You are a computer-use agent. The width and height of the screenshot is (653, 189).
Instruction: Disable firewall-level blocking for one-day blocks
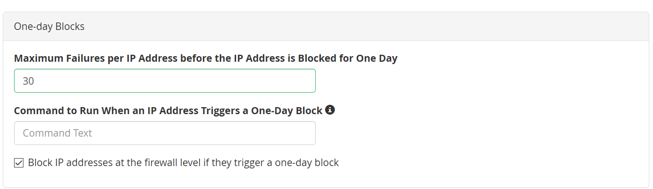(x=19, y=163)
